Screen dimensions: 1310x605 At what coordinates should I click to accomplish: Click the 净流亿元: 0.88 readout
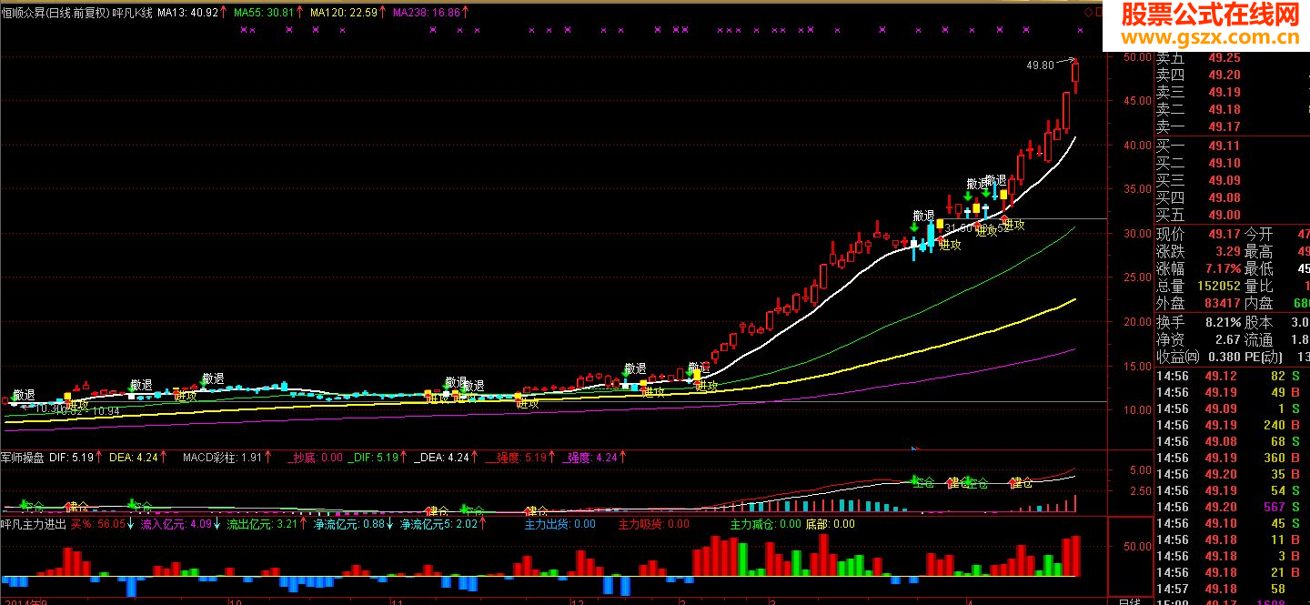coord(349,524)
